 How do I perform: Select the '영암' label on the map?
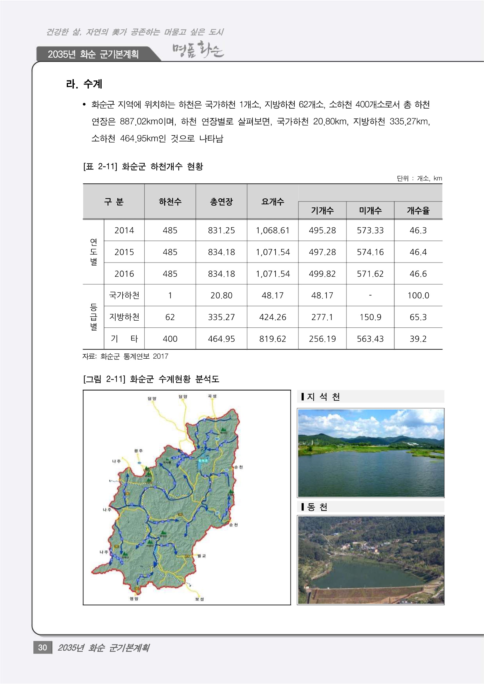[134, 599]
